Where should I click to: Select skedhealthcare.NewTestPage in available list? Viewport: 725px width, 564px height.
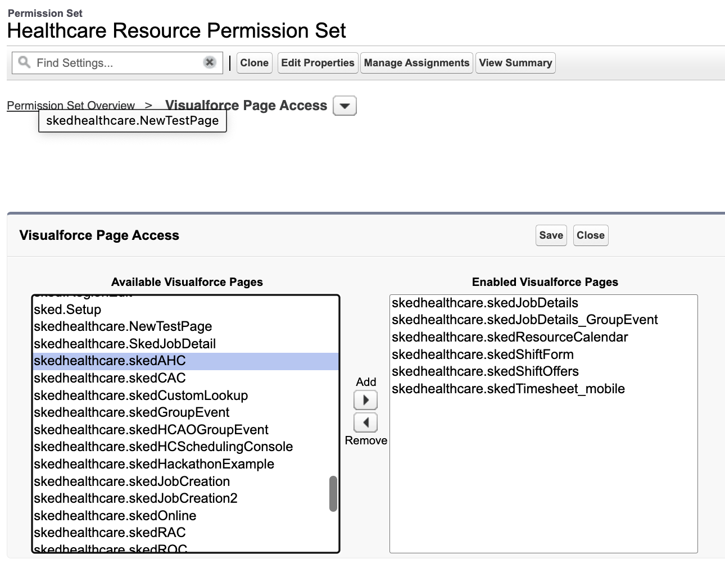tap(186, 326)
